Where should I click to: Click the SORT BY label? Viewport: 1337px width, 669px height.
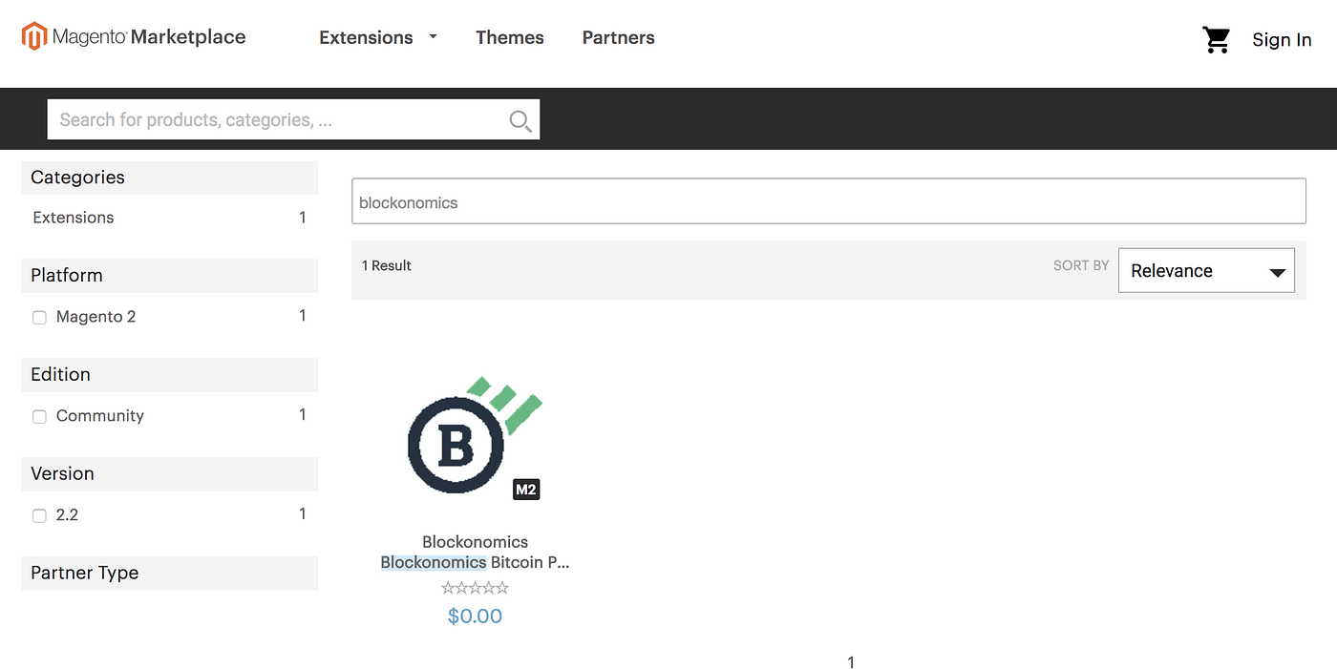tap(1081, 265)
